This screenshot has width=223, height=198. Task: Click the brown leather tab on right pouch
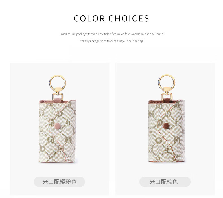pos(167,100)
